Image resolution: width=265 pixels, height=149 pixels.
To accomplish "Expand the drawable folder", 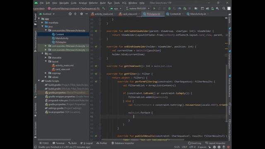I will (x=46, y=58).
